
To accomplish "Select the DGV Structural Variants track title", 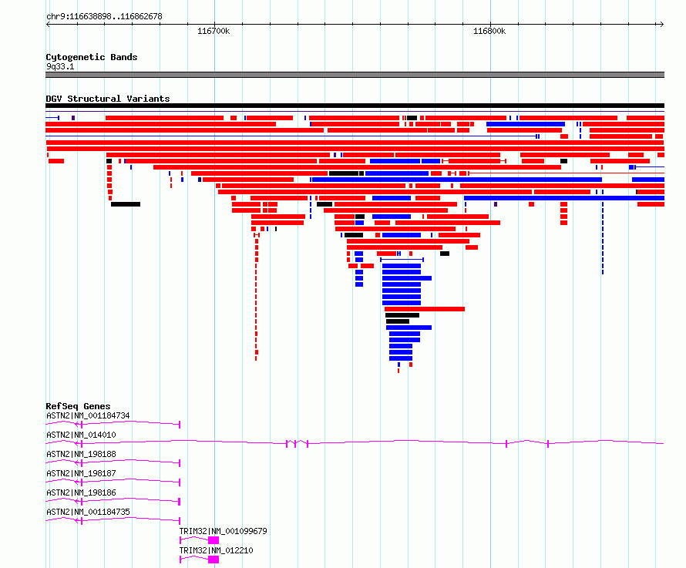I will pyautogui.click(x=108, y=99).
